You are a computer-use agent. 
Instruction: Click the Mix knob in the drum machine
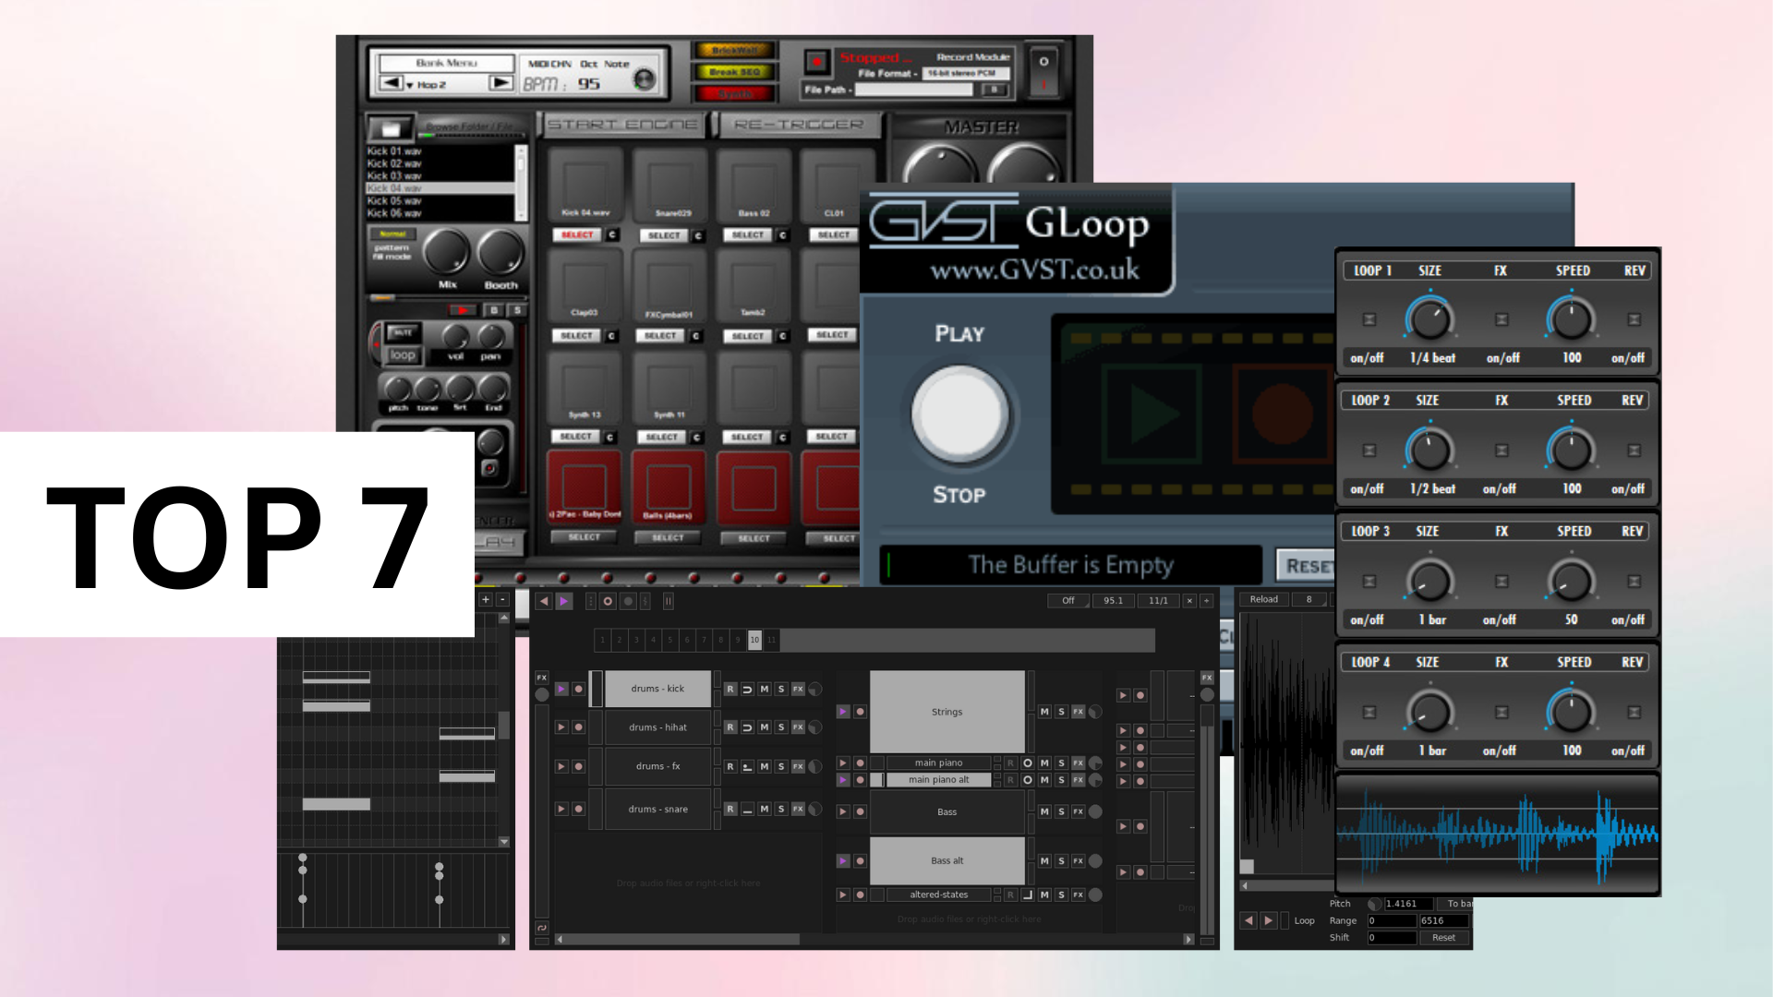(x=447, y=252)
